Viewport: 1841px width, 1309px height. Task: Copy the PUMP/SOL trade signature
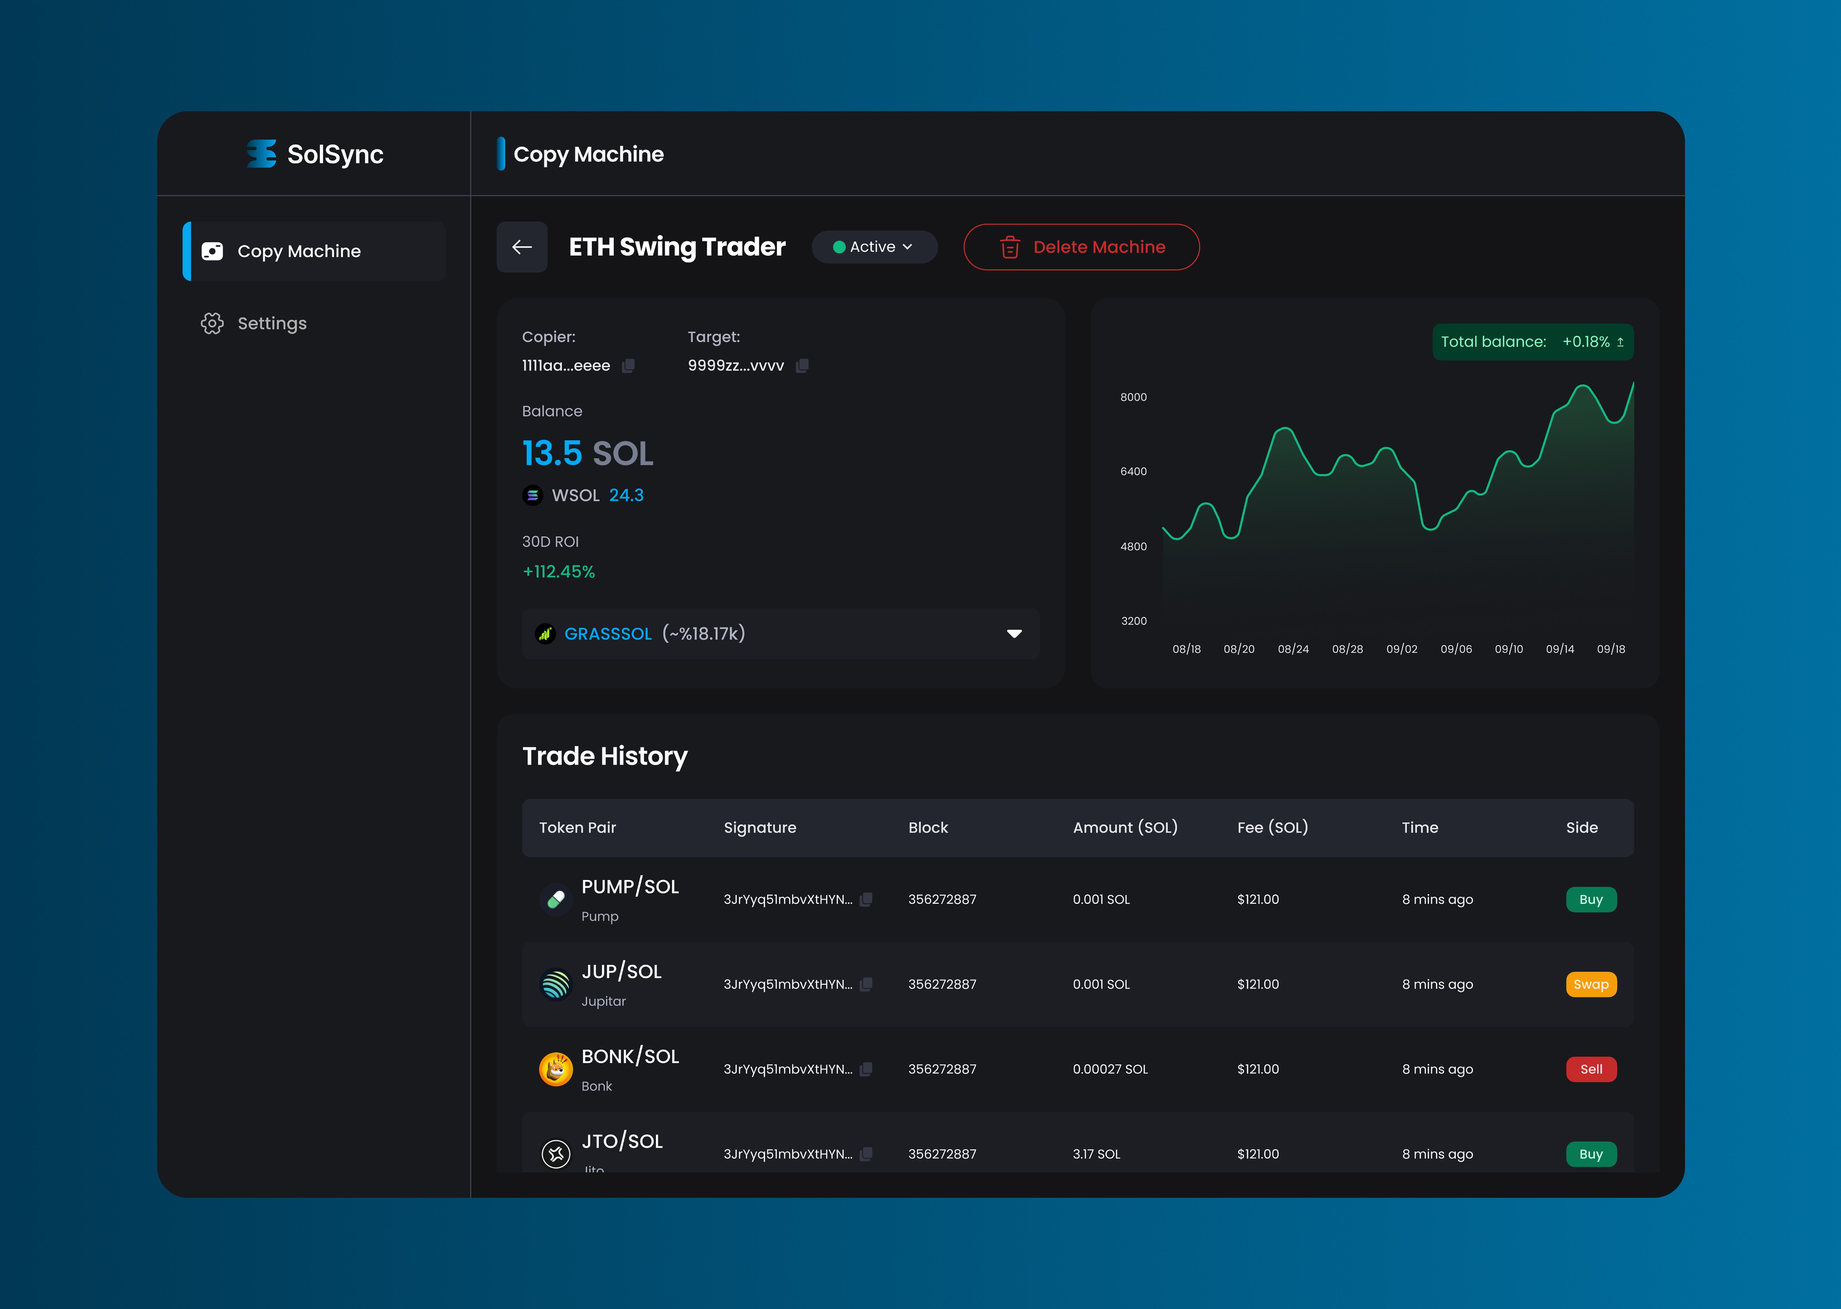[x=866, y=900]
